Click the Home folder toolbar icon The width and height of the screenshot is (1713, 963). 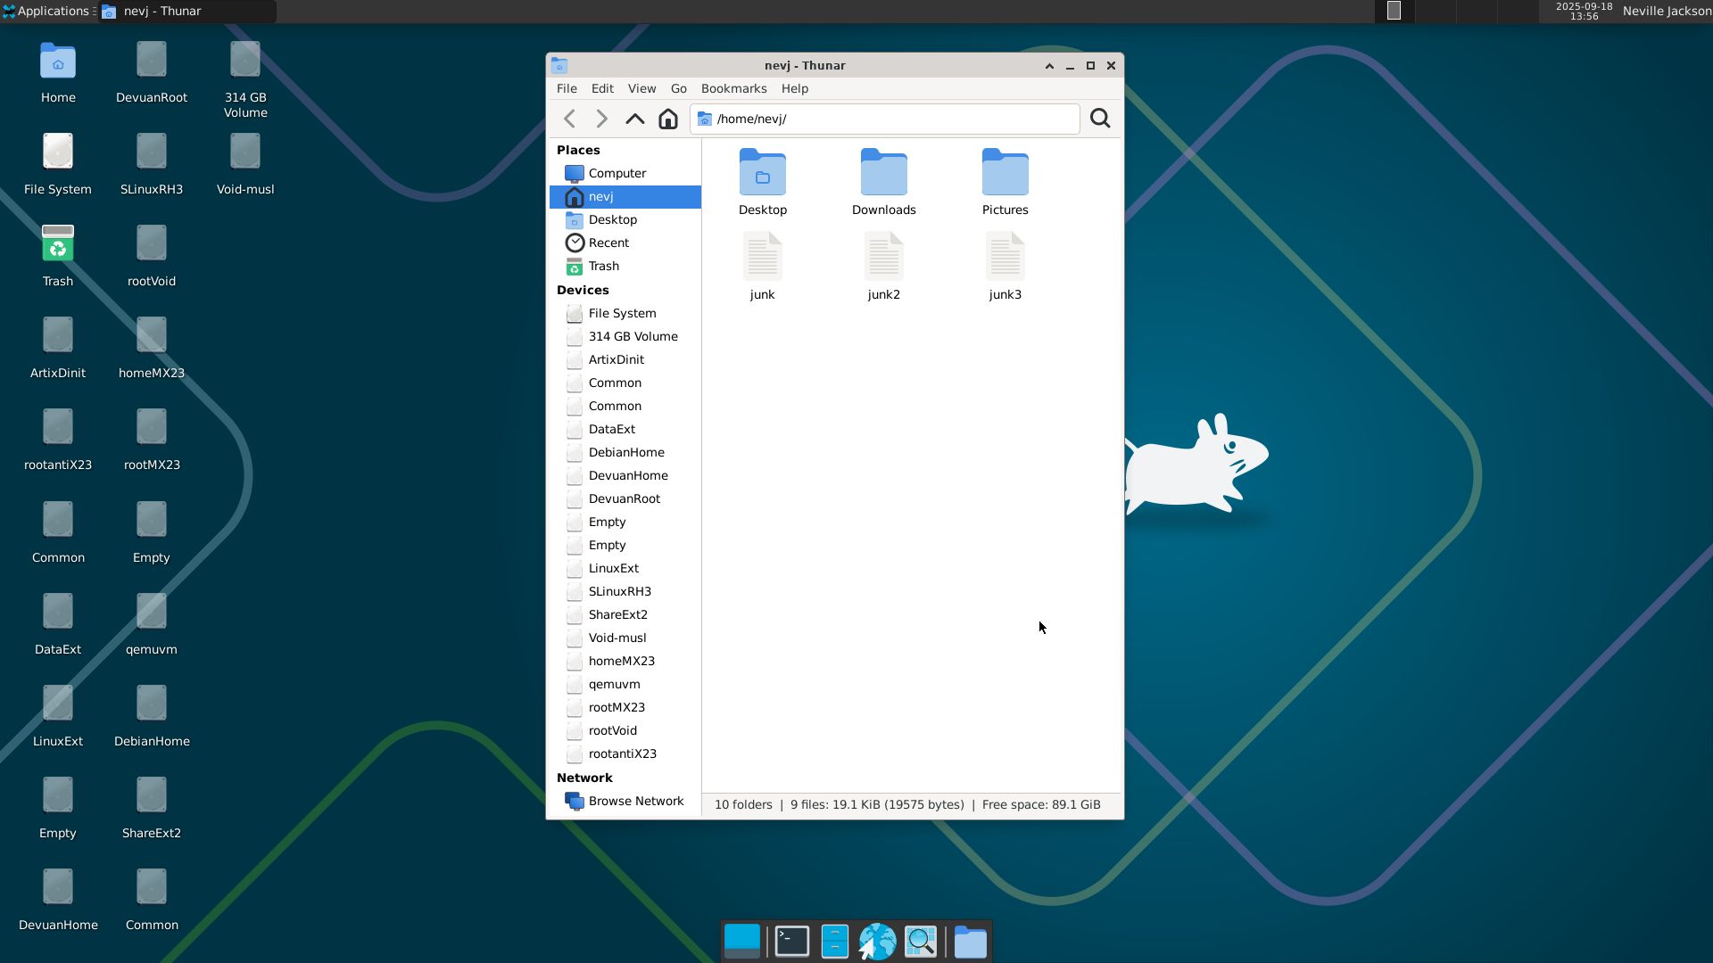(667, 119)
